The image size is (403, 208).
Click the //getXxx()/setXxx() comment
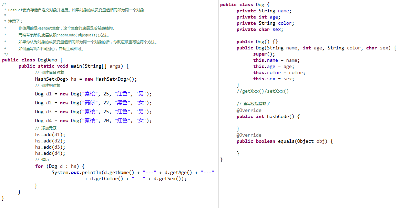click(x=263, y=91)
